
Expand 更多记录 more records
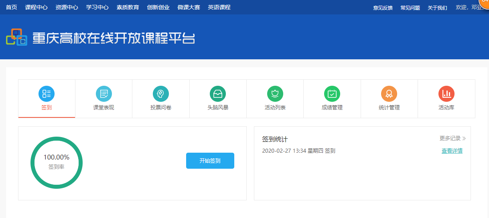tap(452, 139)
